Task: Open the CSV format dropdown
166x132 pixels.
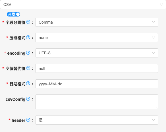Action: (83, 5)
